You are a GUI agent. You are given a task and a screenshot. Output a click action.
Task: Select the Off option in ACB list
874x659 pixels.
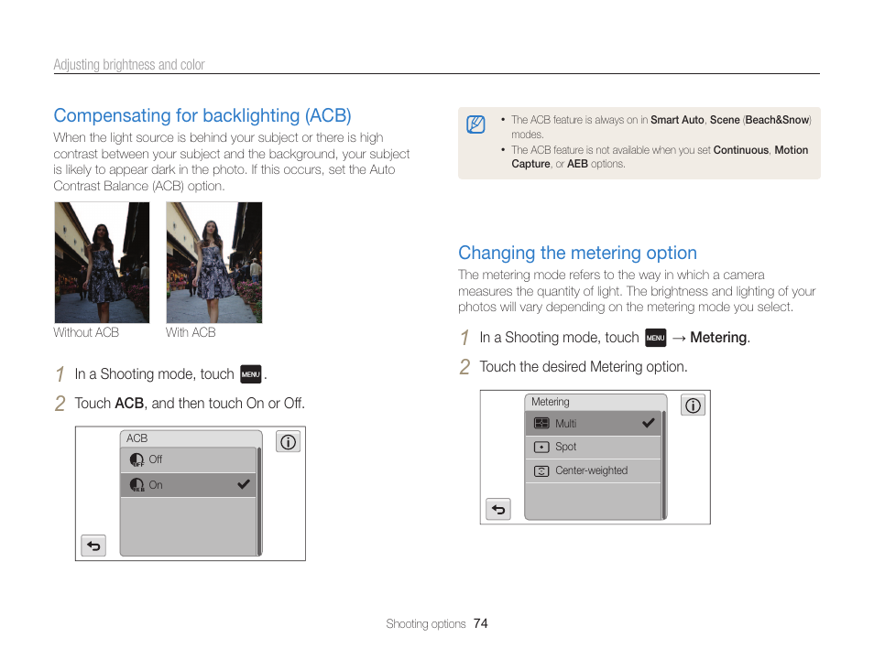189,459
